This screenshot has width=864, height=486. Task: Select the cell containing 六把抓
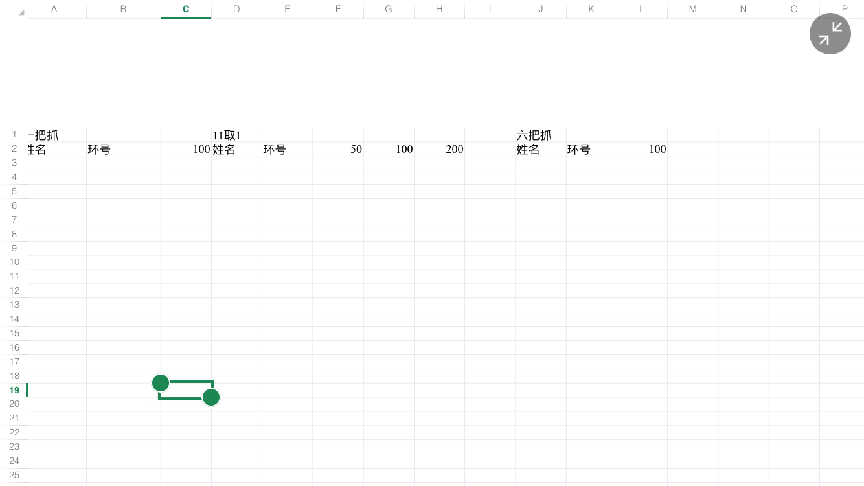point(540,135)
